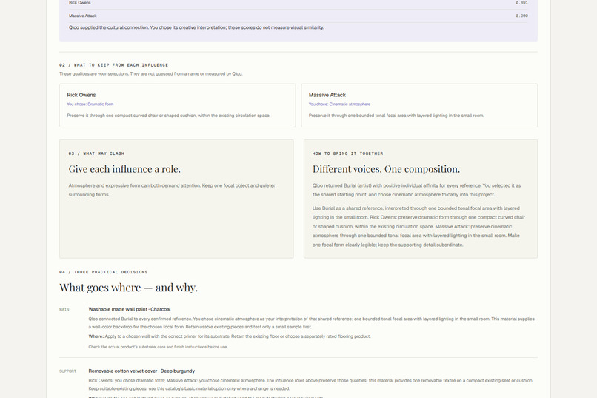The image size is (597, 398).
Task: Click 'These qualities are your selections' subtitle
Action: pyautogui.click(x=151, y=74)
